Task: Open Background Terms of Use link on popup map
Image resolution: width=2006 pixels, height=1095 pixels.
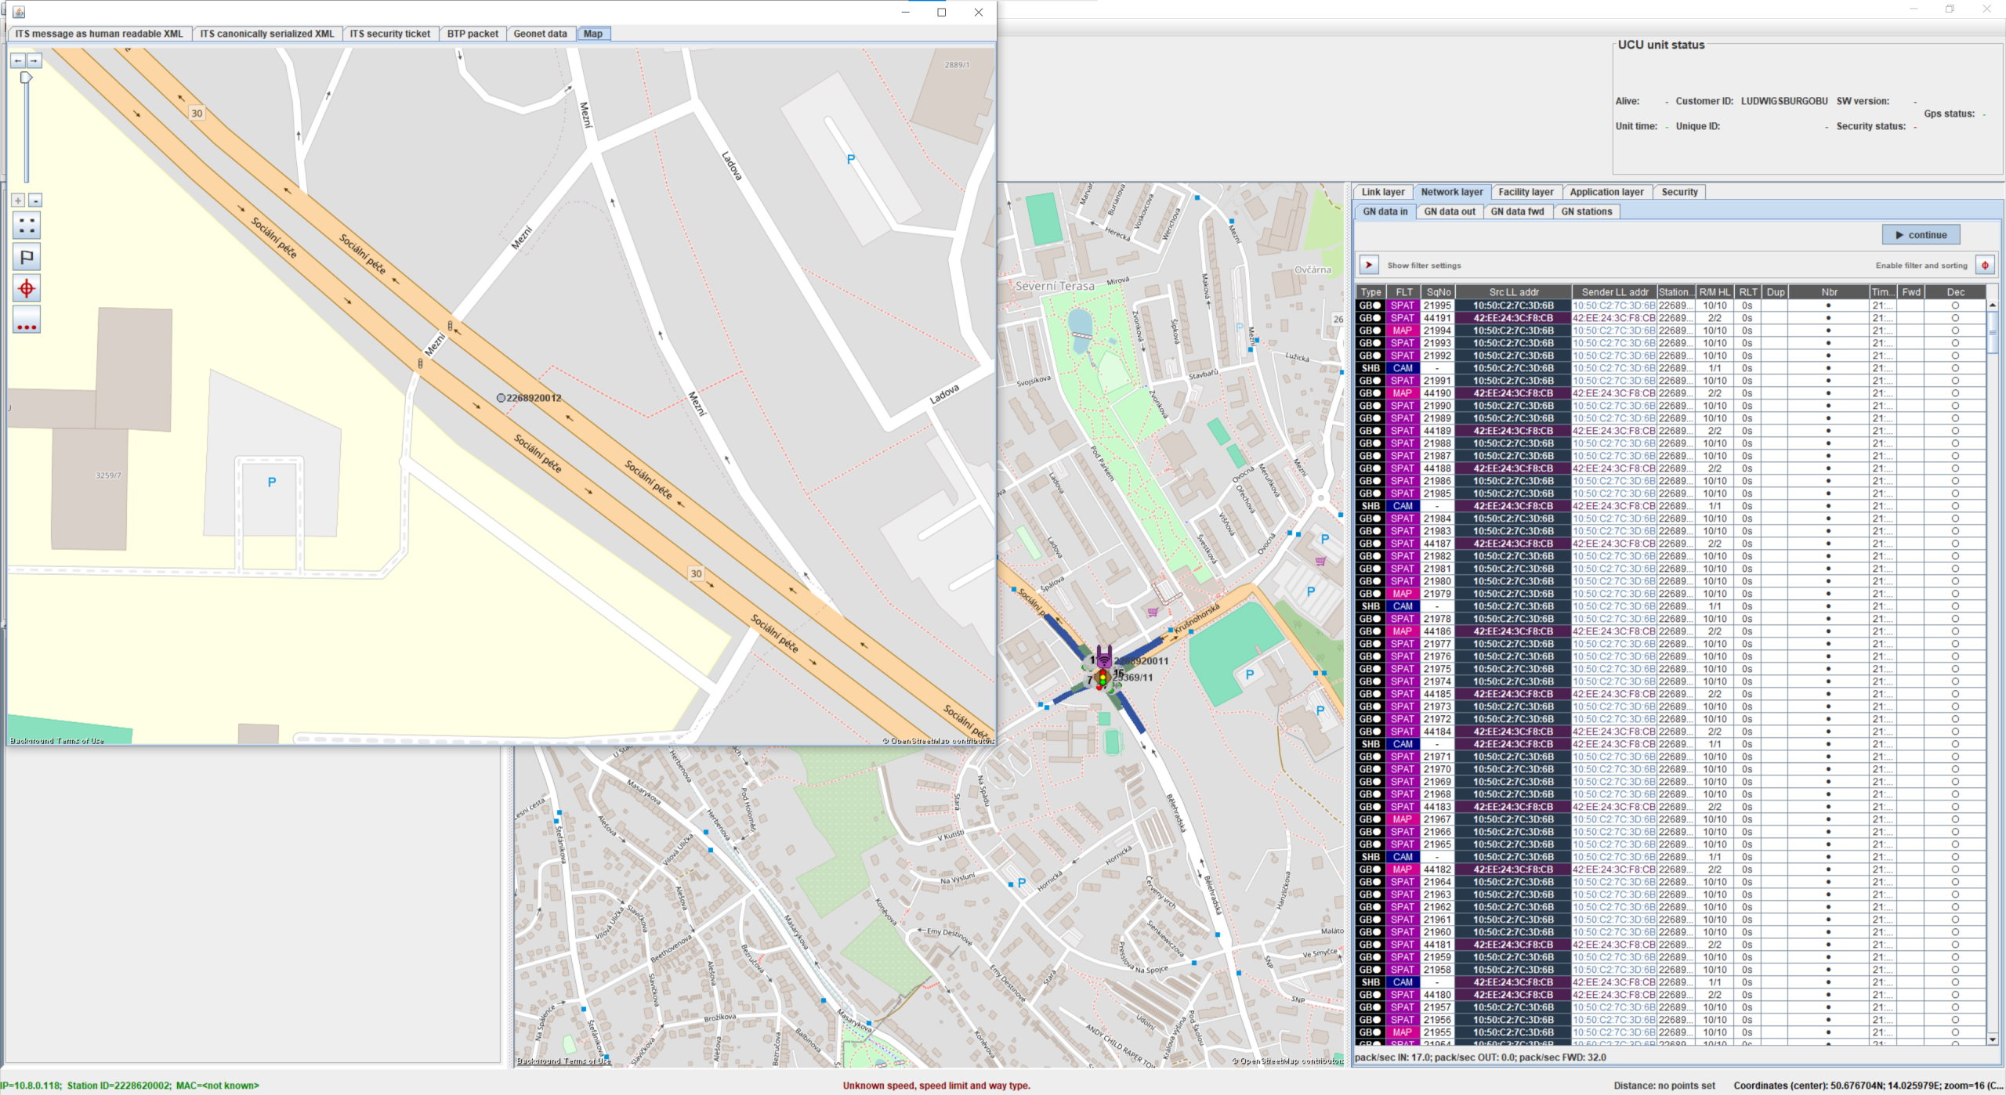Action: pyautogui.click(x=56, y=741)
